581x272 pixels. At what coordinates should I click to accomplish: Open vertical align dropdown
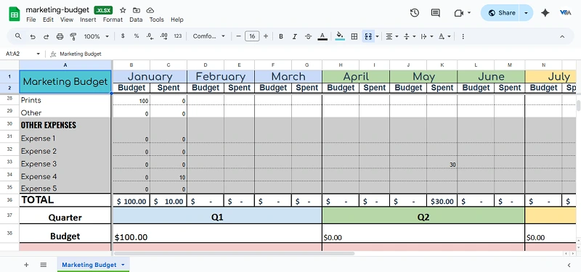point(409,36)
